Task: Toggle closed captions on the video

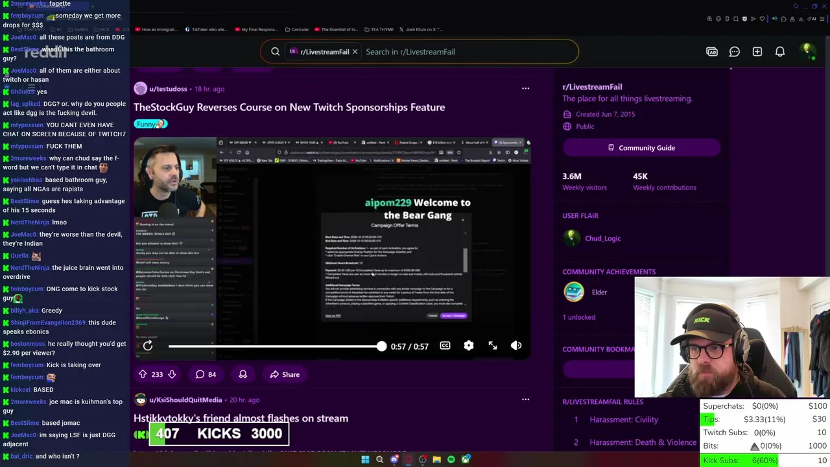Action: [445, 346]
